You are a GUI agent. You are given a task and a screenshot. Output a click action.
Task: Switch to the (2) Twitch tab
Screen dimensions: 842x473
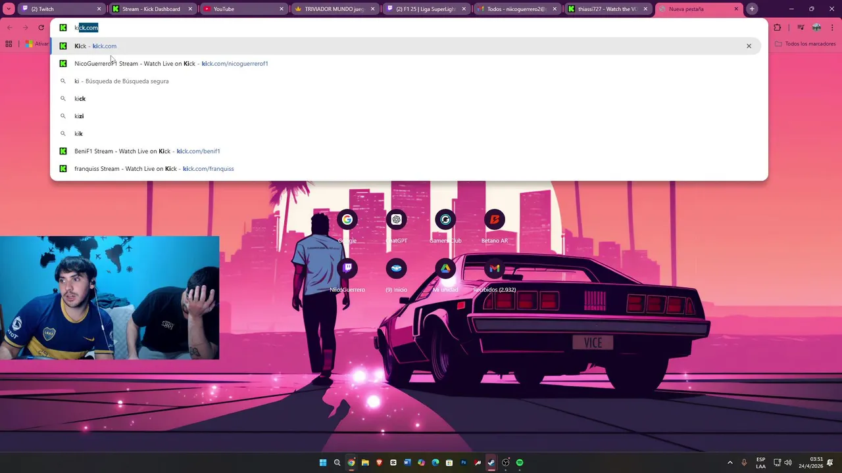tap(61, 9)
